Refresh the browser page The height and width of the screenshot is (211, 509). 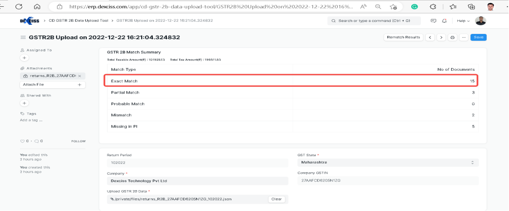19,7
